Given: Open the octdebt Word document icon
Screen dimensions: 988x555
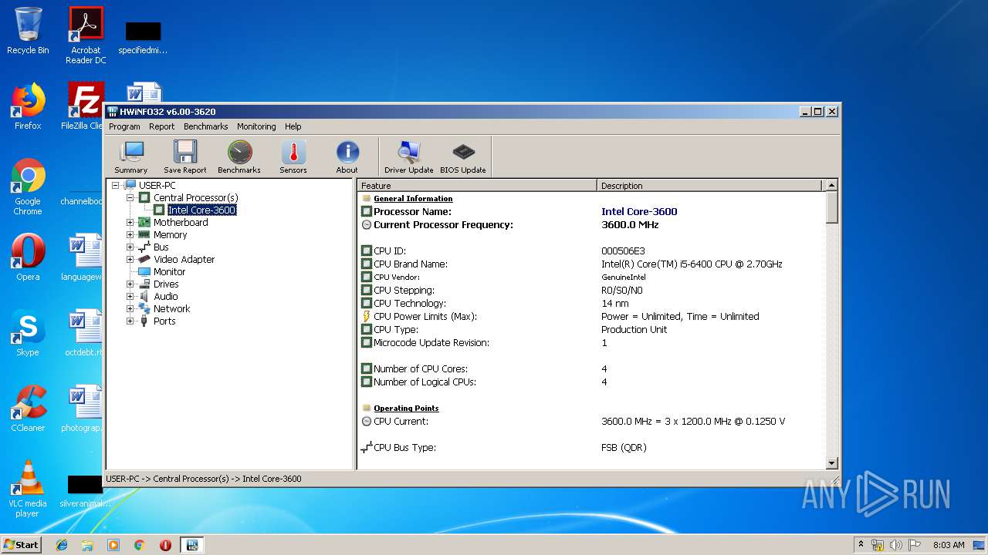Looking at the screenshot, I should [x=83, y=333].
